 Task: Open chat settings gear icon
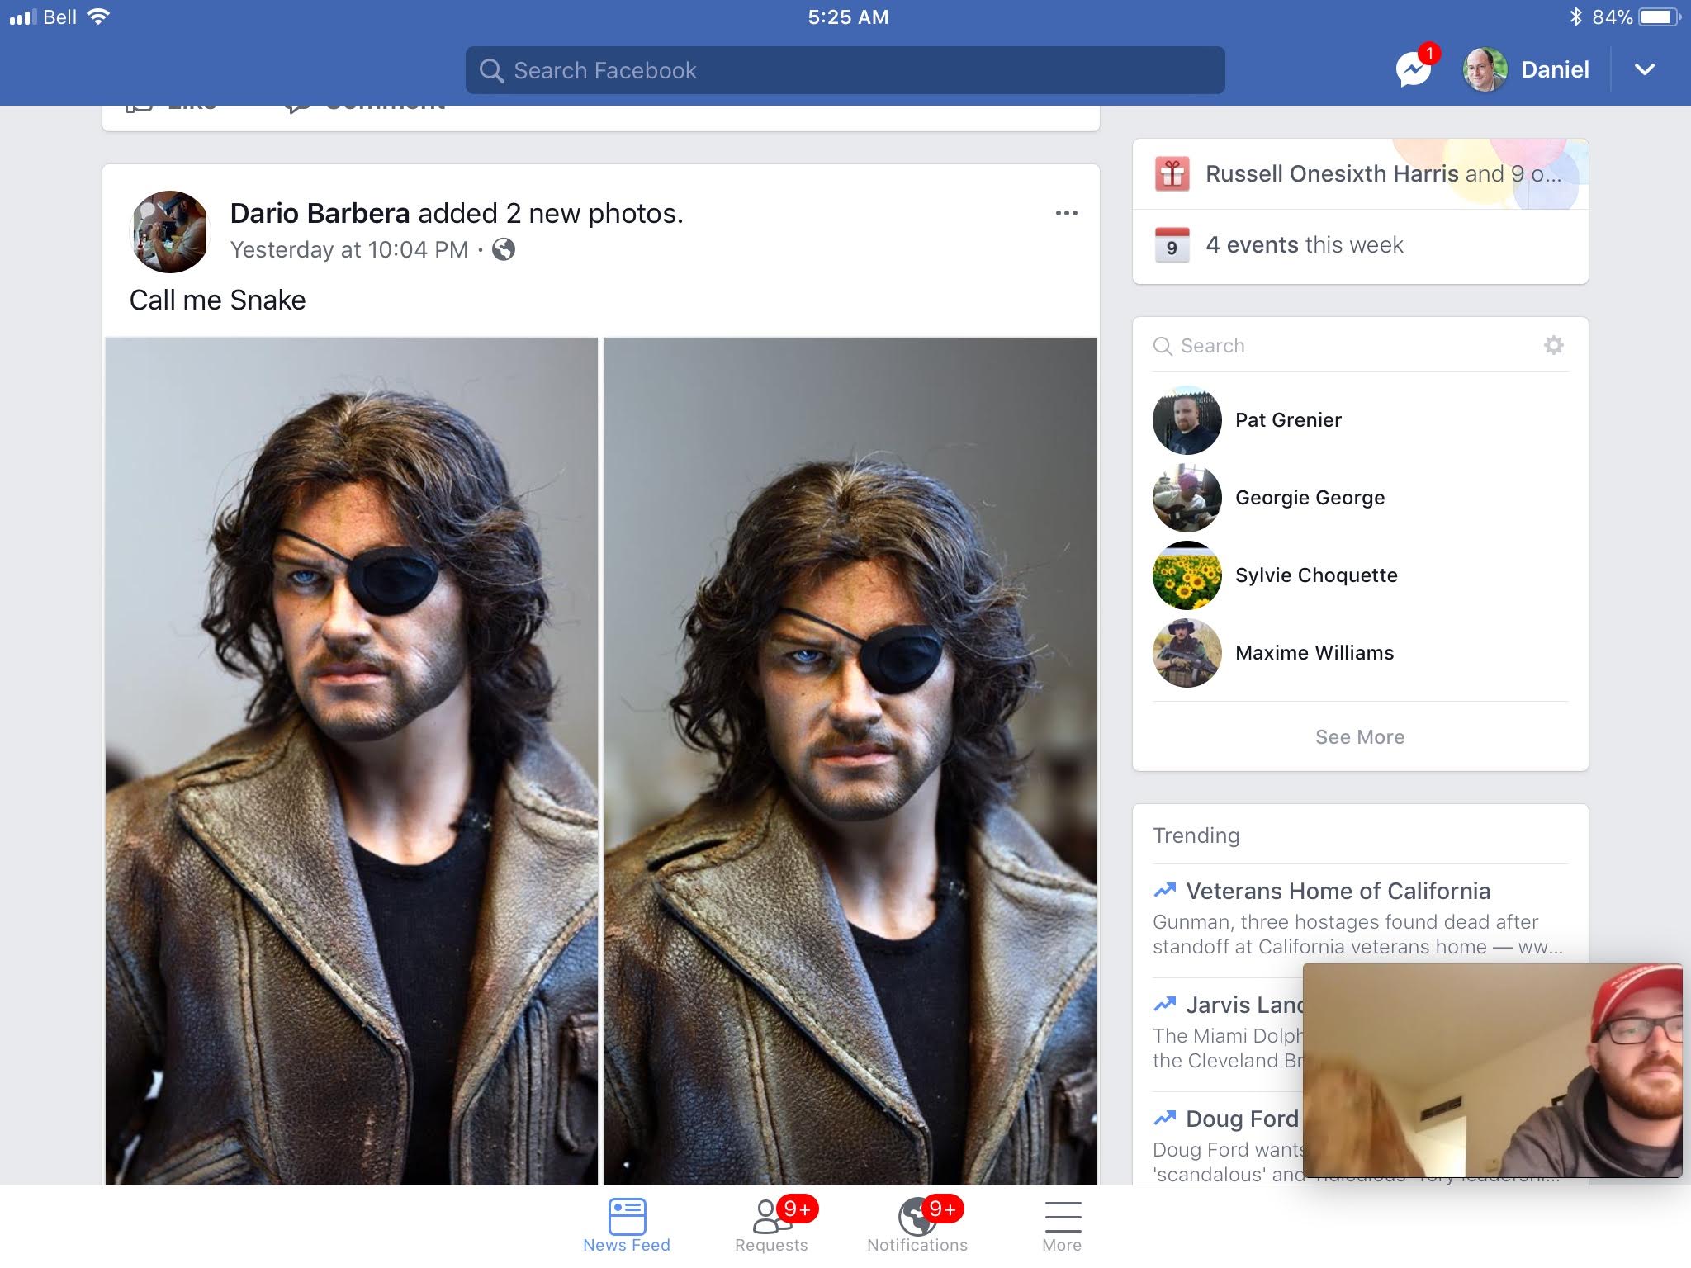[1554, 345]
